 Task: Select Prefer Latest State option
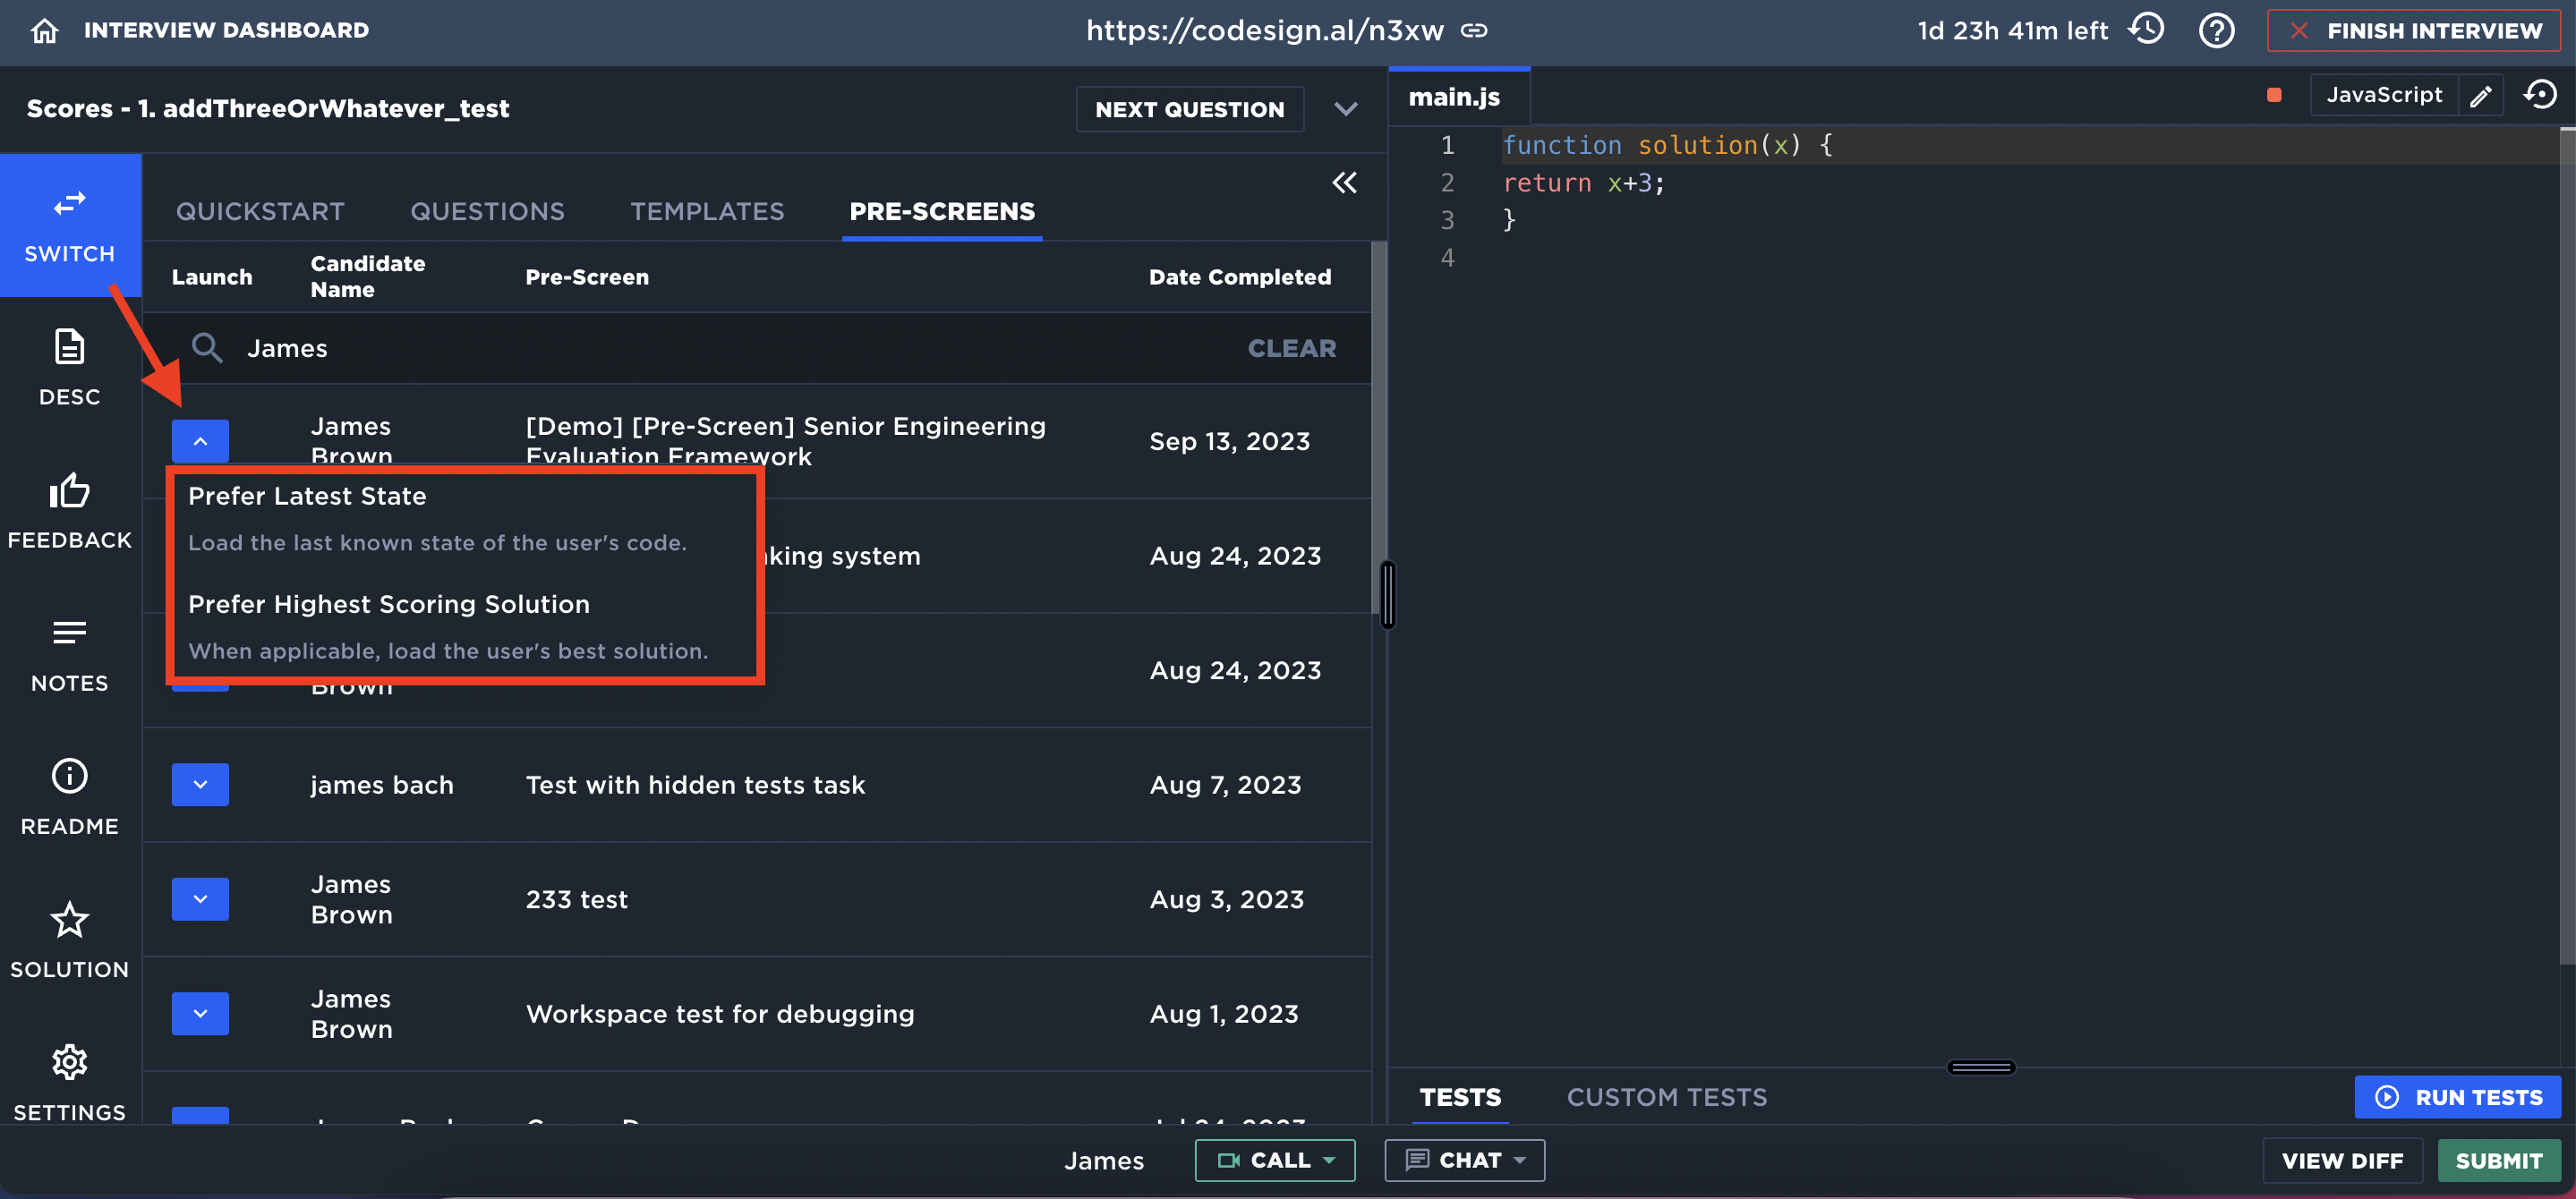pos(465,519)
